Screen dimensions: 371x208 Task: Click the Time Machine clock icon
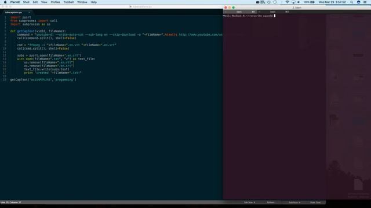(275, 2)
